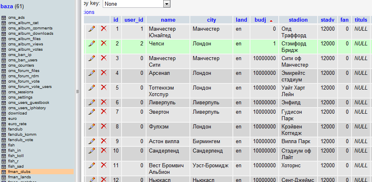Delete Вест Бромвич Альбион row
372x182 pixels.
(x=104, y=165)
